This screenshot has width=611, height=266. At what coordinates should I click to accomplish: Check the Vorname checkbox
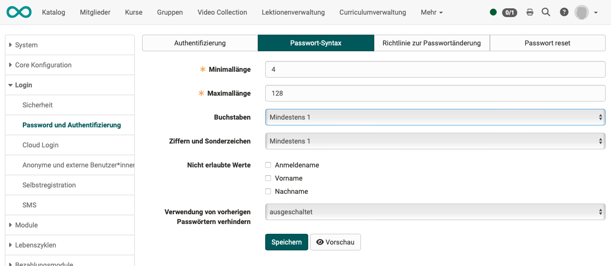[268, 178]
